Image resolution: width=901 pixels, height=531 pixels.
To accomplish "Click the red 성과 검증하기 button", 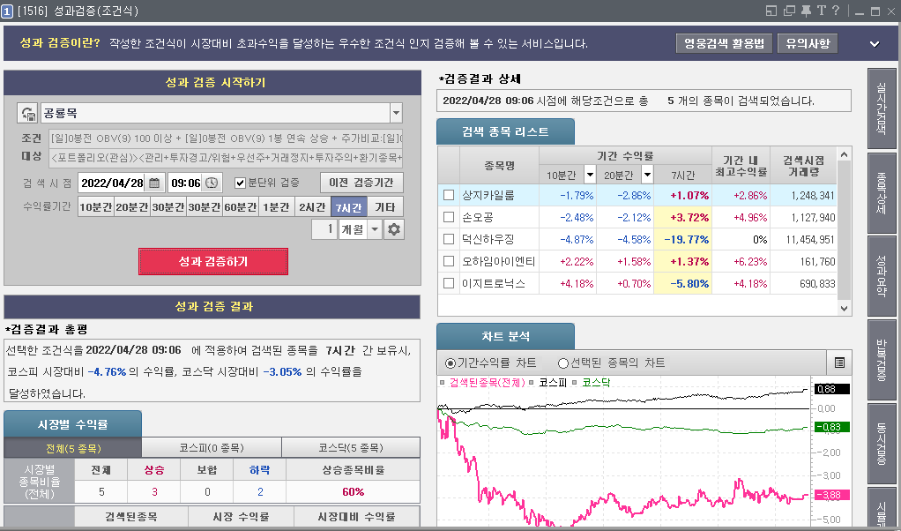I will pyautogui.click(x=213, y=261).
